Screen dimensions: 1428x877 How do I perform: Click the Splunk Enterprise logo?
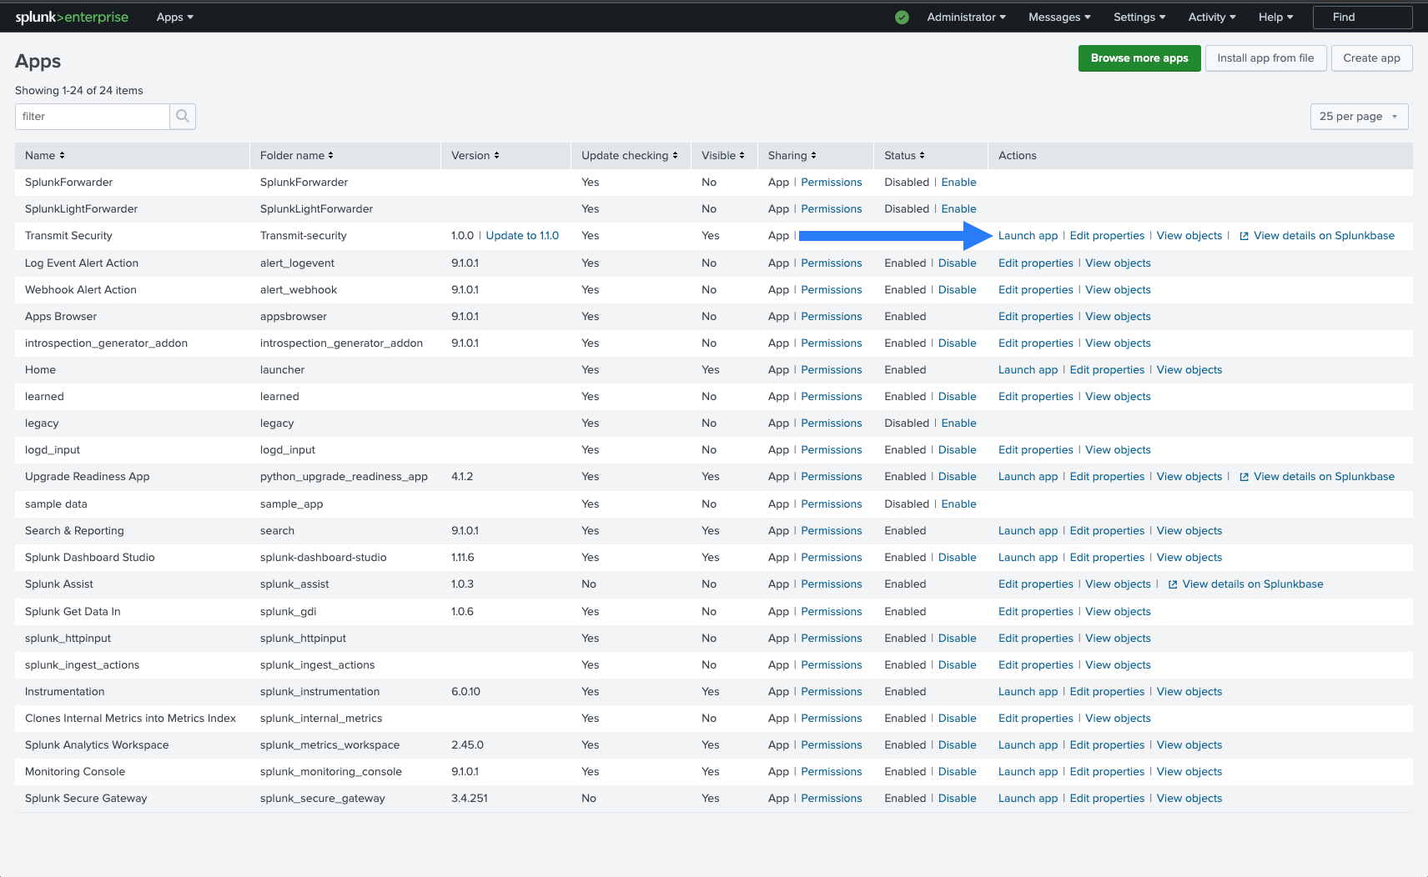[x=72, y=18]
